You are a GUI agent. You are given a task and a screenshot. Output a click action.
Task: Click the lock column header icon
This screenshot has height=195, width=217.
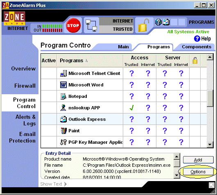[x=195, y=61]
